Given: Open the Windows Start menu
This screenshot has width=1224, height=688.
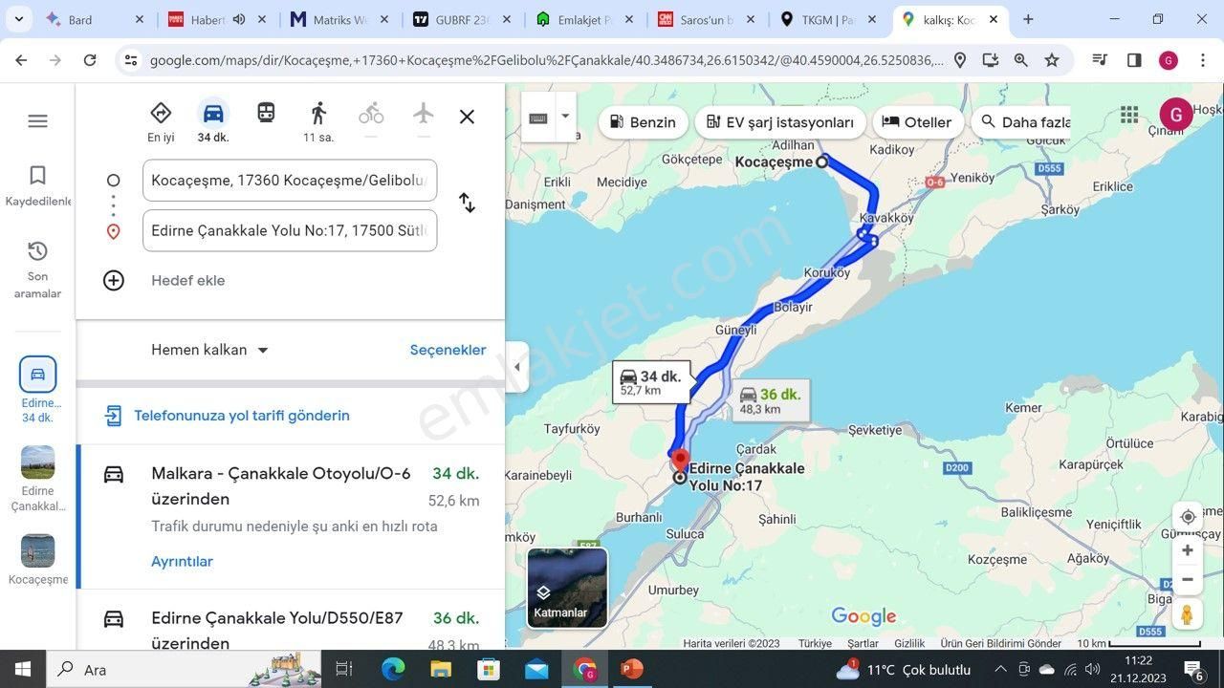Looking at the screenshot, I should click(23, 669).
